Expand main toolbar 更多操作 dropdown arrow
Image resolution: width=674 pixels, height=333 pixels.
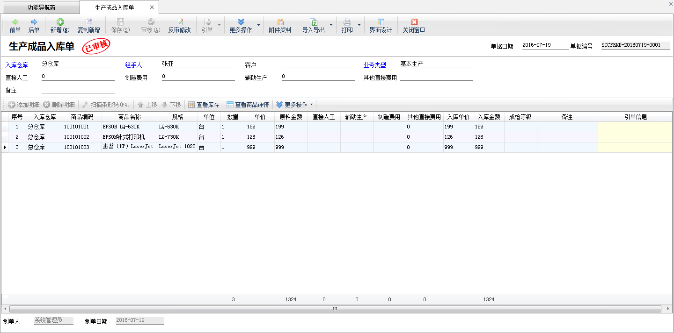(258, 25)
